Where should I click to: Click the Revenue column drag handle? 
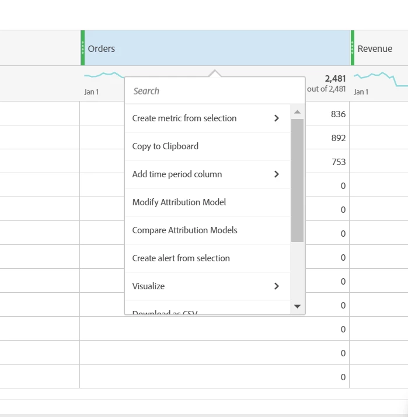(x=353, y=48)
